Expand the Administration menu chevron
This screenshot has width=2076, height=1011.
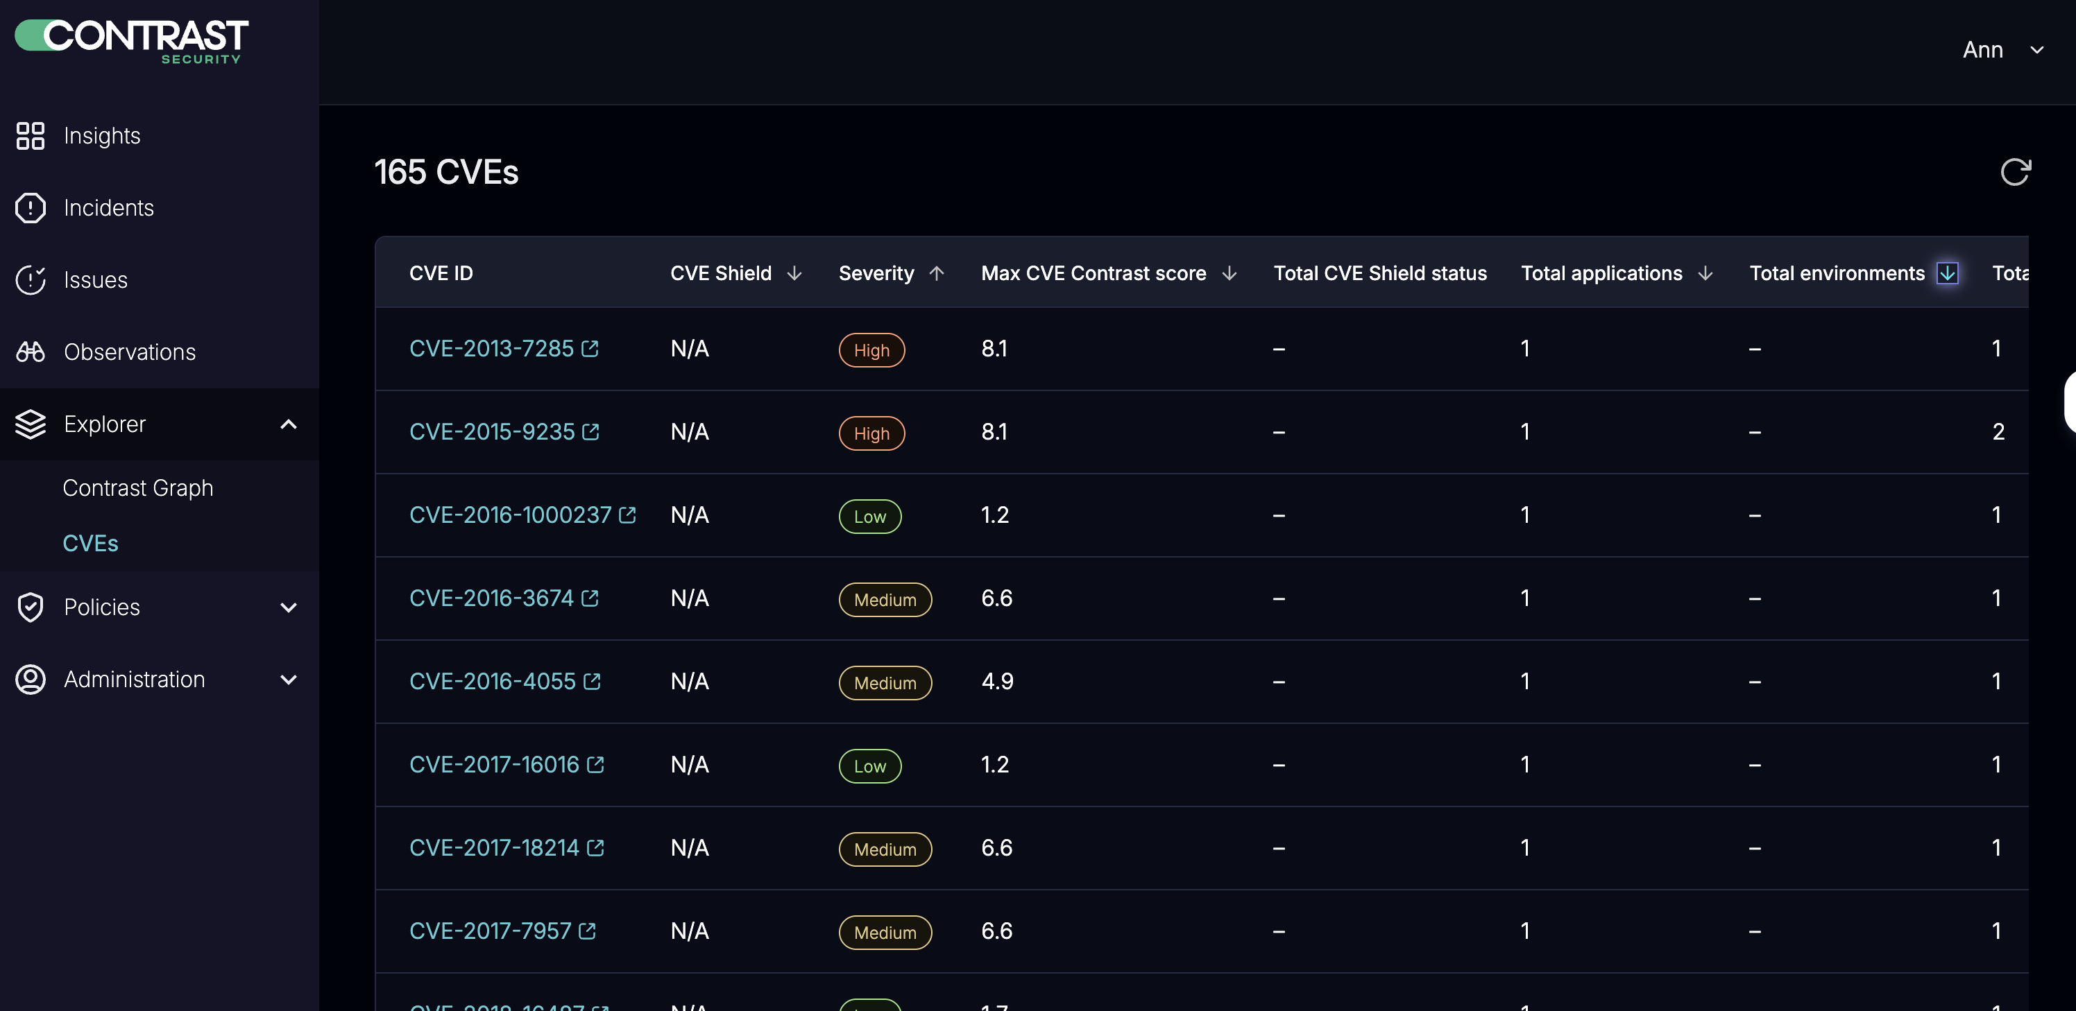(289, 679)
